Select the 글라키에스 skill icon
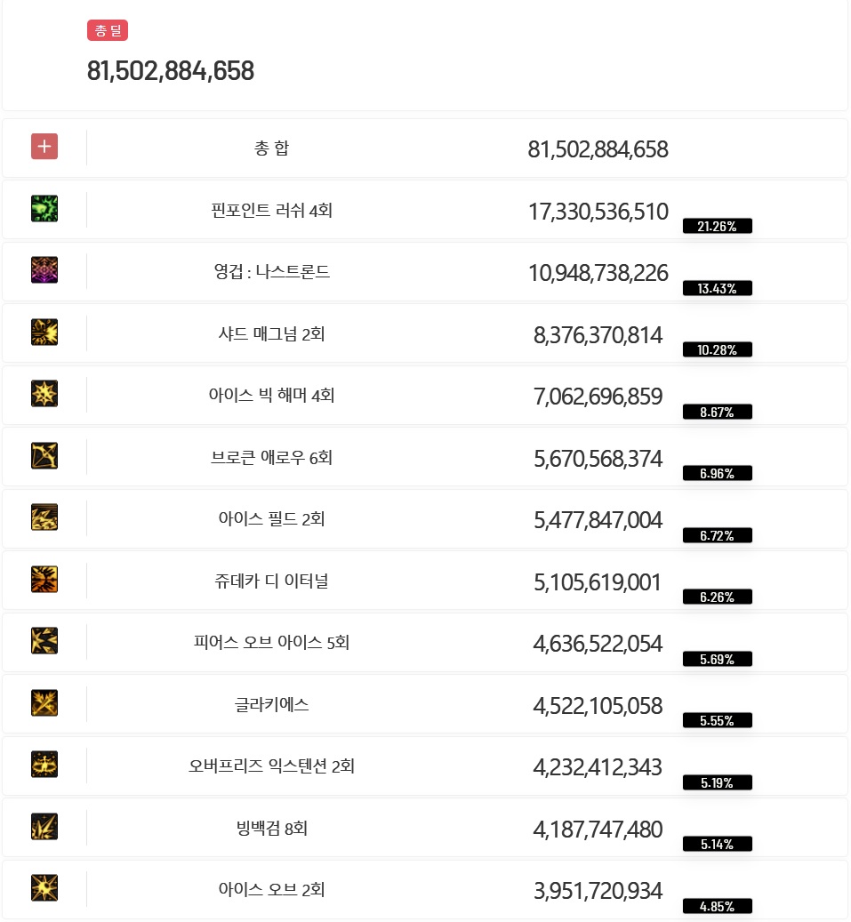 [x=44, y=702]
